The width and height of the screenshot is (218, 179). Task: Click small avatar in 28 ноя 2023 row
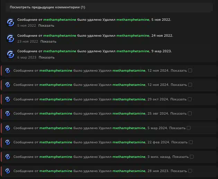pyautogui.click(x=8, y=171)
